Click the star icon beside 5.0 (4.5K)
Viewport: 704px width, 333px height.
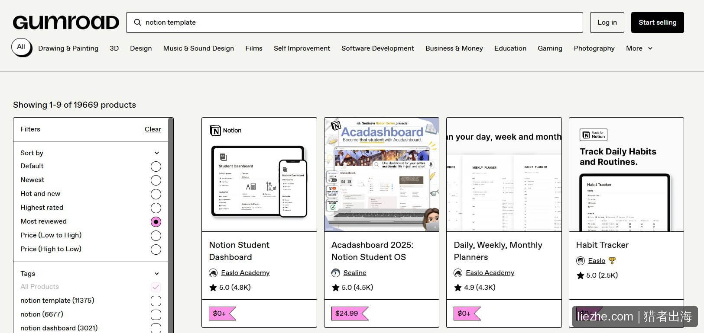[336, 288]
